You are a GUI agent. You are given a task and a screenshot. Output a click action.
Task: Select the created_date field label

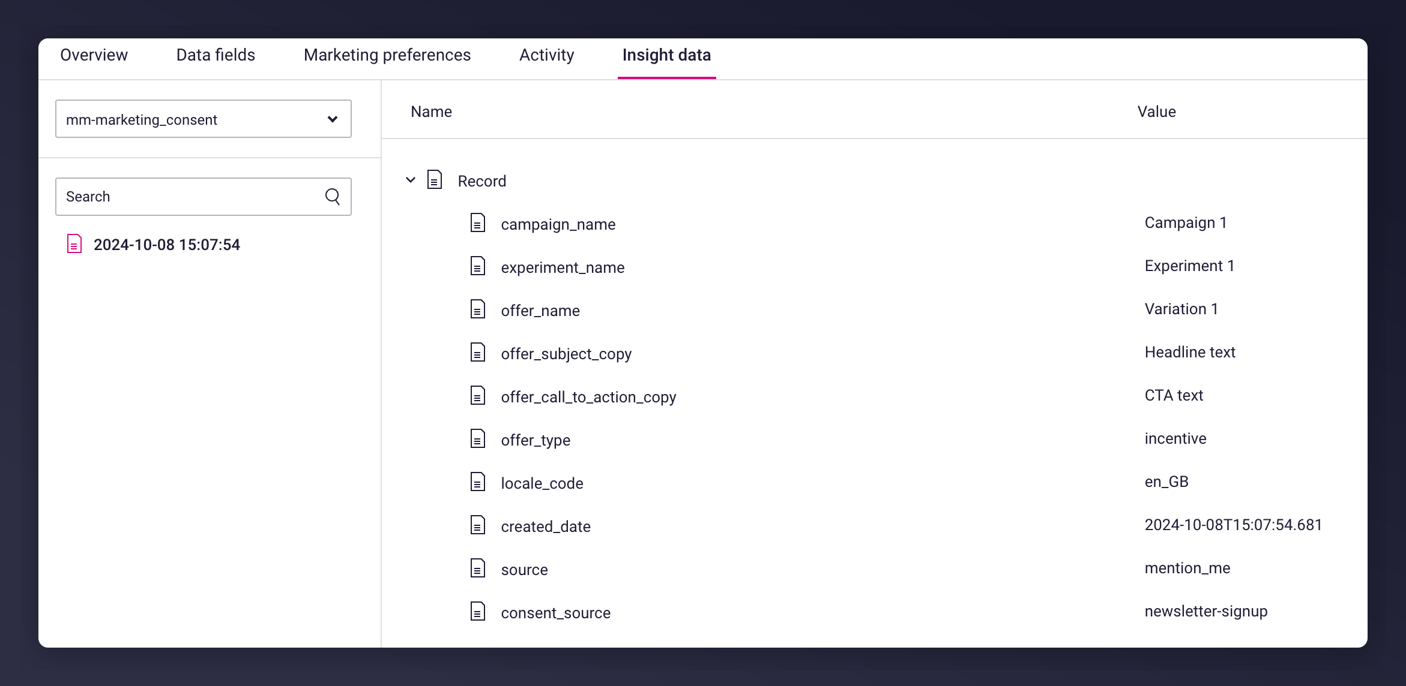coord(546,526)
